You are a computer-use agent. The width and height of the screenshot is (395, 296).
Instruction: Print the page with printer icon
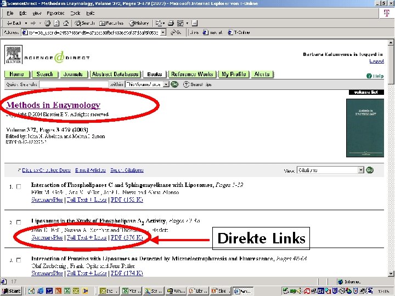click(171, 23)
